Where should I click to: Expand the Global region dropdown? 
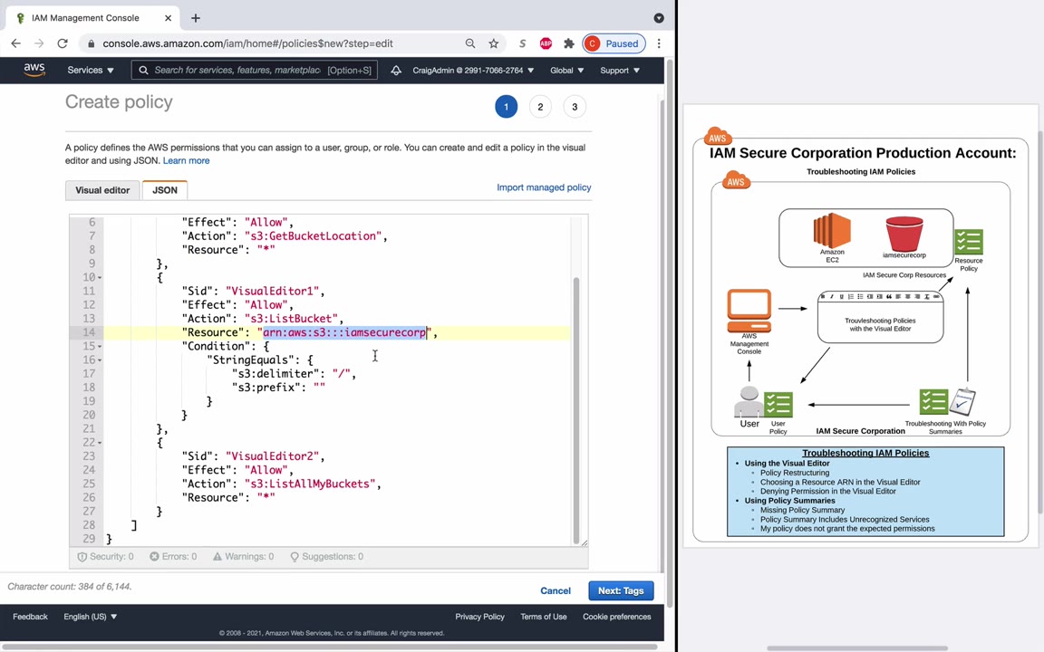tap(566, 71)
